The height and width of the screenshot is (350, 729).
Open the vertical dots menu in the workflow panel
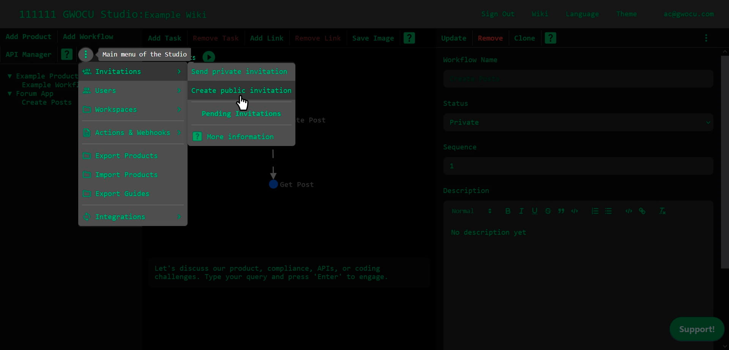tap(706, 38)
